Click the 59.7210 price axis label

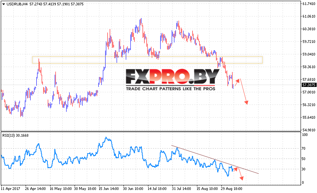tap(309, 41)
